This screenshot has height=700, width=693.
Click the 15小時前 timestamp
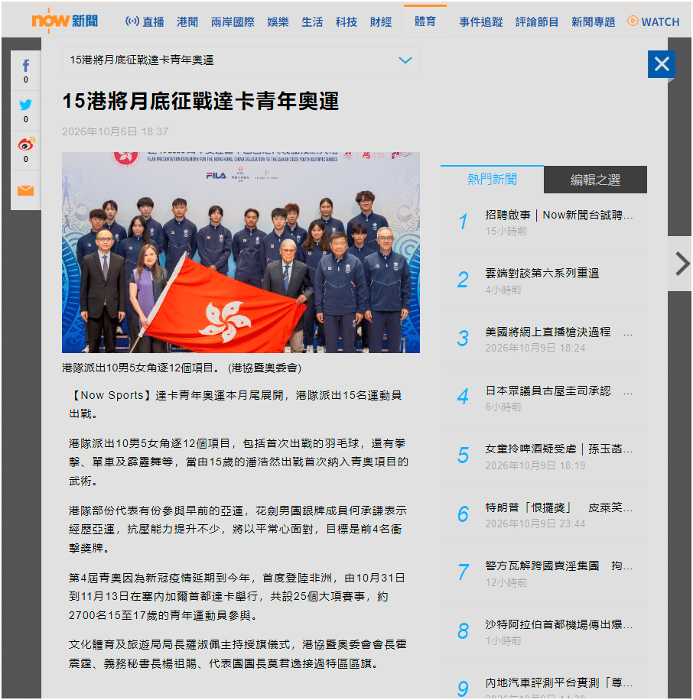(506, 232)
